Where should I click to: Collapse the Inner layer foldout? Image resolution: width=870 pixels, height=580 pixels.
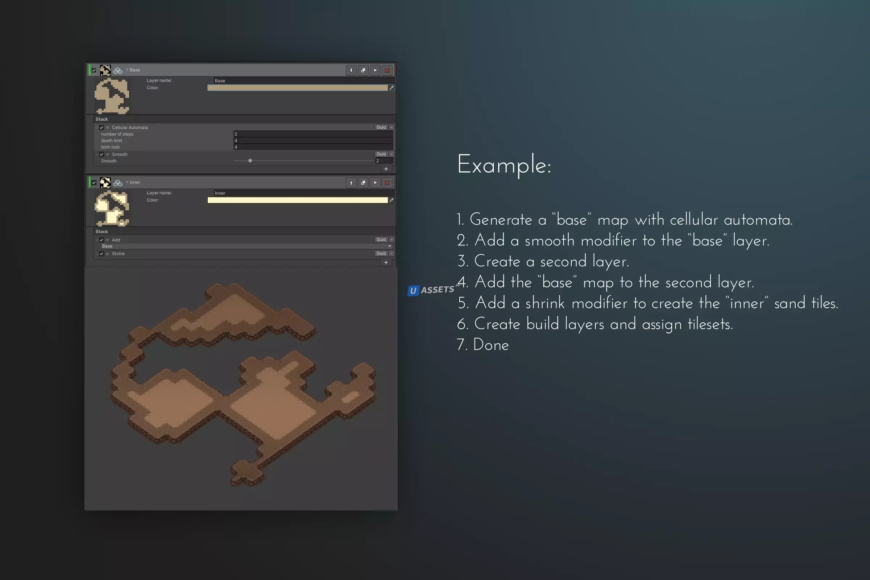point(127,182)
